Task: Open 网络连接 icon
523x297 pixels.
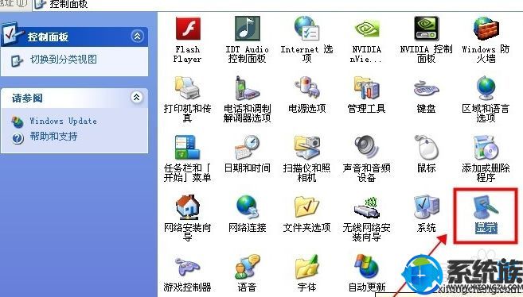Action: pos(247,207)
